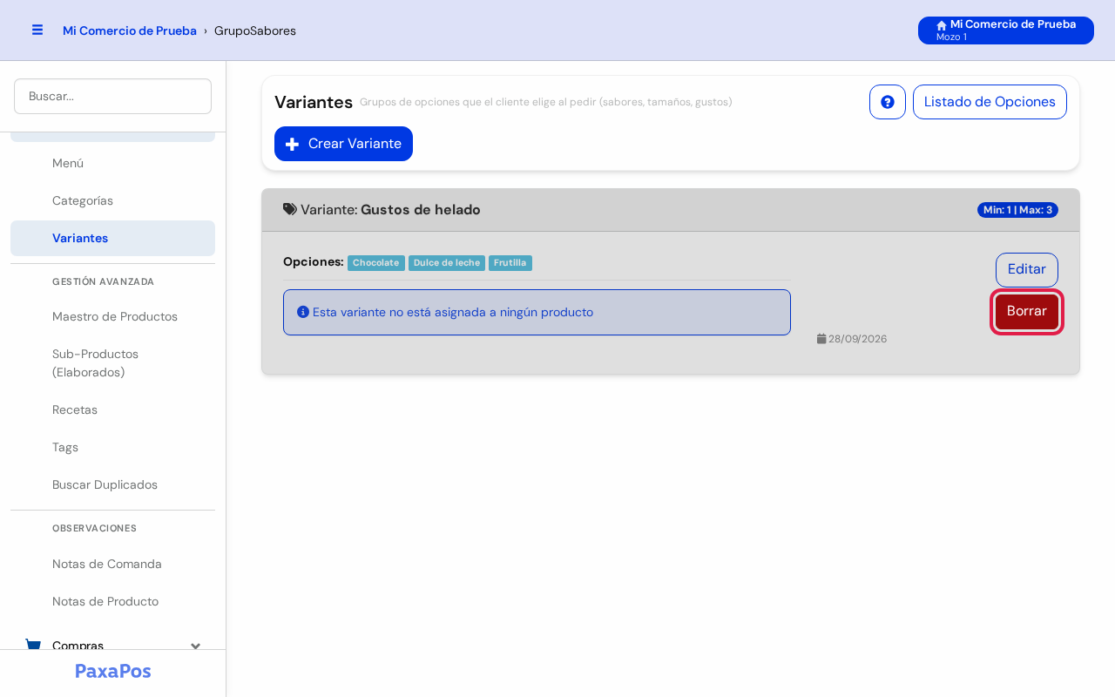Click the unassigned variant notice text
Viewport: 1115px width, 697px height.
point(453,312)
